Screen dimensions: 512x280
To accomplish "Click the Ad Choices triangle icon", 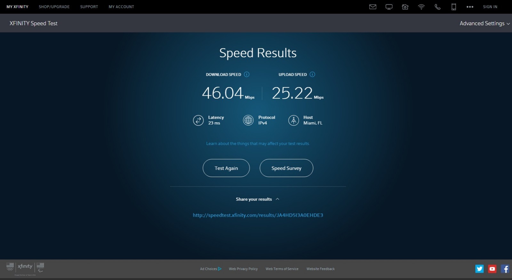I will coord(220,269).
